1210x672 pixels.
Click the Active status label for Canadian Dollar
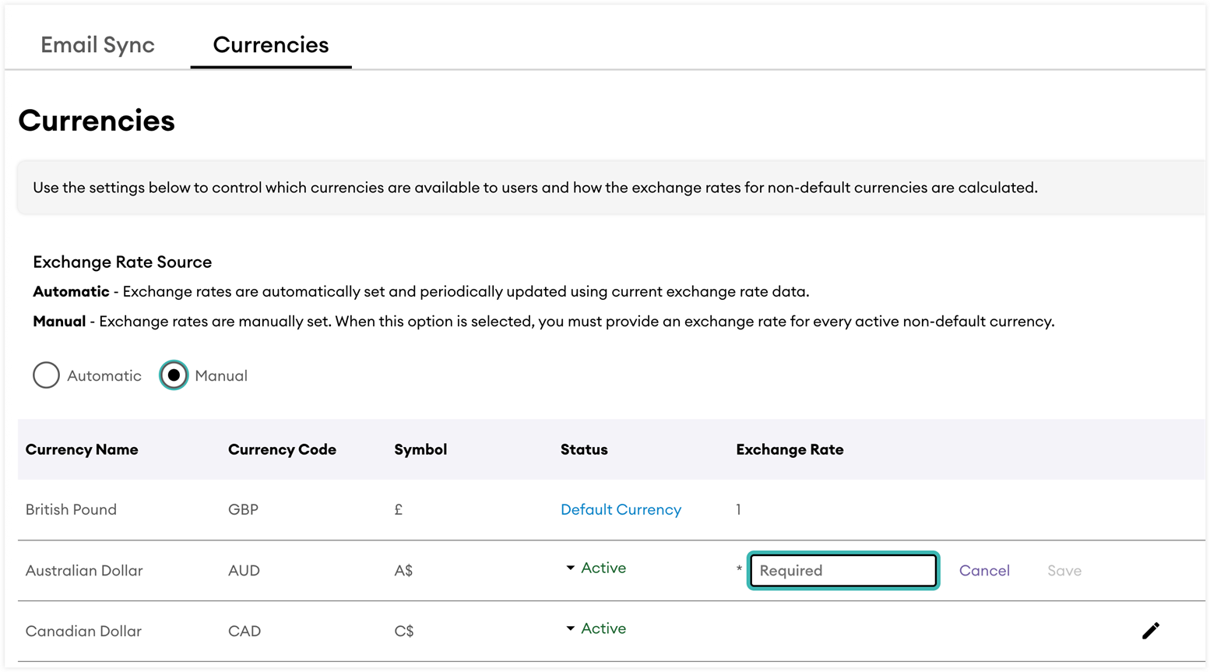[x=603, y=628]
